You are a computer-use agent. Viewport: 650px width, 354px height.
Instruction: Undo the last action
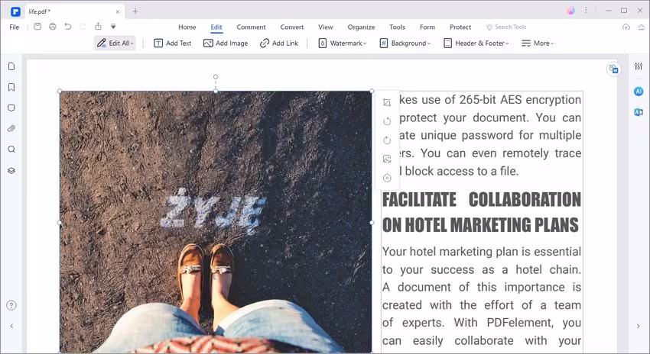click(68, 27)
